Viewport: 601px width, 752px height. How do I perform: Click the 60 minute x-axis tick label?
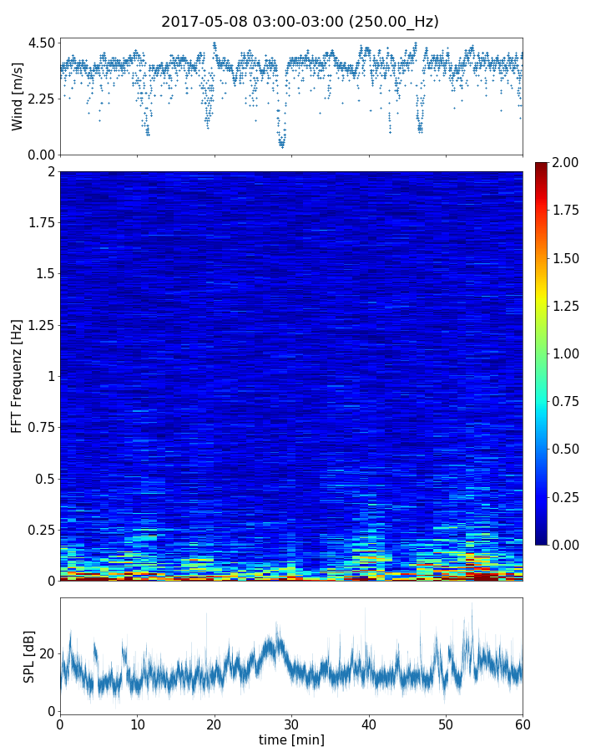[x=523, y=723]
